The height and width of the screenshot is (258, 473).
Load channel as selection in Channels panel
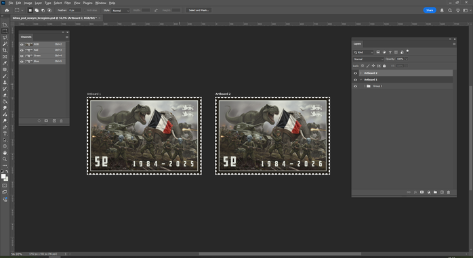pos(39,121)
